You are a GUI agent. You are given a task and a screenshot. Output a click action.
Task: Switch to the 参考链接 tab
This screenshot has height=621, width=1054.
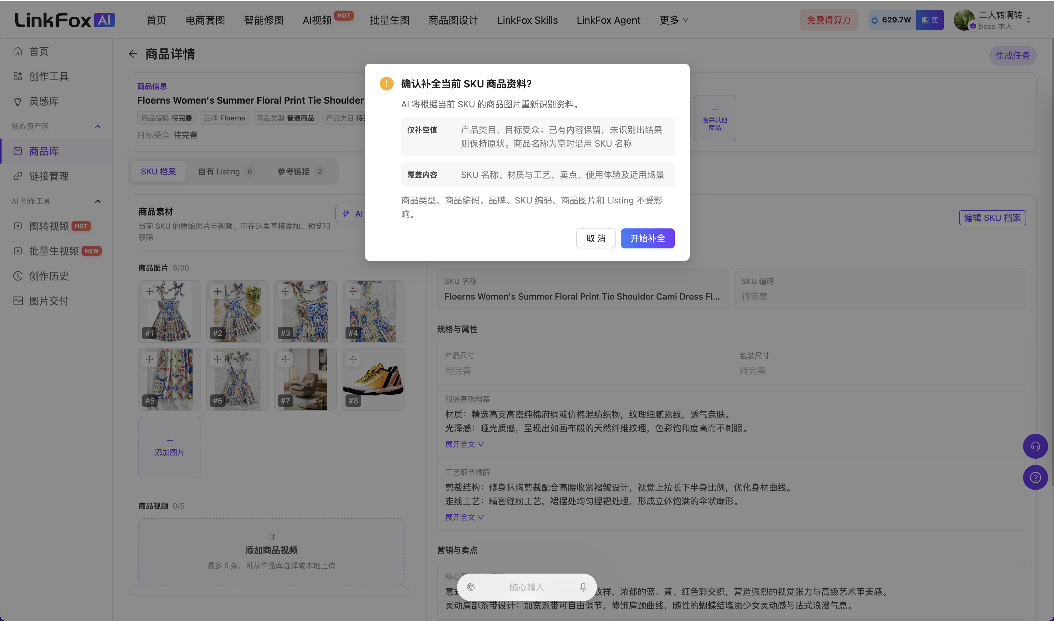click(301, 172)
